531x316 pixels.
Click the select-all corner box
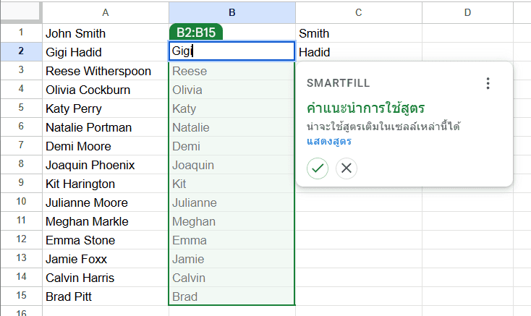point(20,12)
